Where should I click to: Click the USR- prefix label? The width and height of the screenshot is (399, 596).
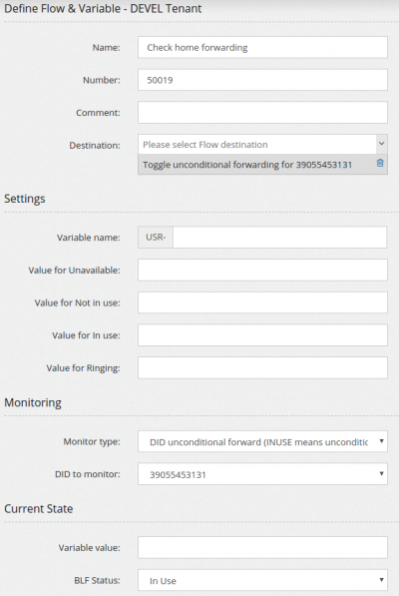[x=156, y=238]
